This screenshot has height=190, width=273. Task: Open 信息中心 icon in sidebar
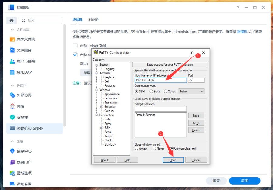[12, 151]
